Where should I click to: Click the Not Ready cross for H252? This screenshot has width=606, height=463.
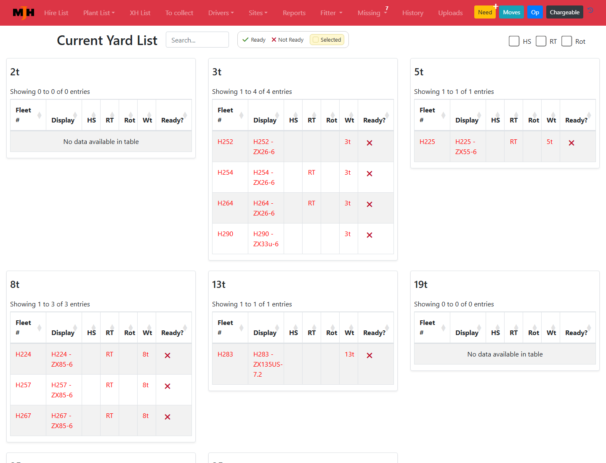pyautogui.click(x=369, y=143)
